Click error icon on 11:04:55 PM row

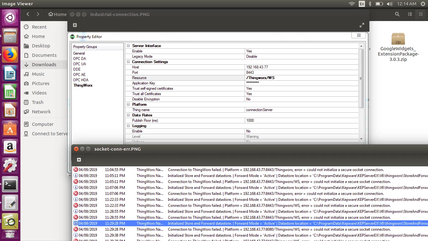click(x=76, y=170)
